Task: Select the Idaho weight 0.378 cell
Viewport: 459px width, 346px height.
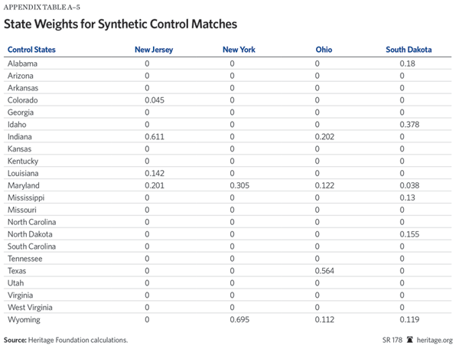Action: coord(410,124)
